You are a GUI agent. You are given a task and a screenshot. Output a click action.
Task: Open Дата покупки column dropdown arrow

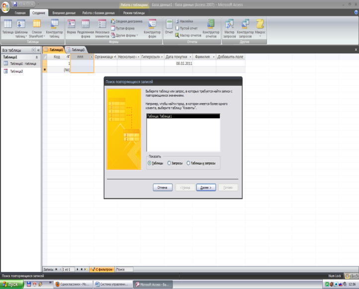pyautogui.click(x=190, y=57)
